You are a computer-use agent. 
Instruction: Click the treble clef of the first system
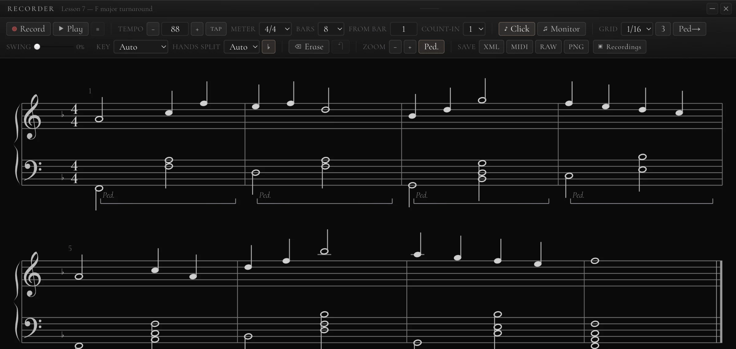32,117
